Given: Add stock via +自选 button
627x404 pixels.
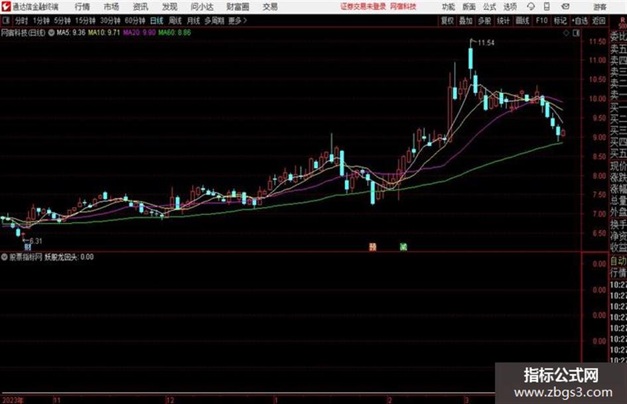Looking at the screenshot, I should [580, 21].
